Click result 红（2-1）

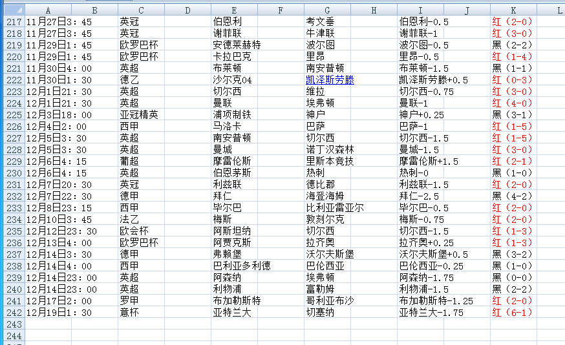(512, 162)
